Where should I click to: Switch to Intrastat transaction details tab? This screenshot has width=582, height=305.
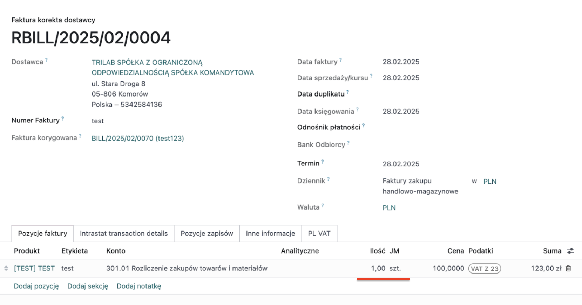click(124, 233)
